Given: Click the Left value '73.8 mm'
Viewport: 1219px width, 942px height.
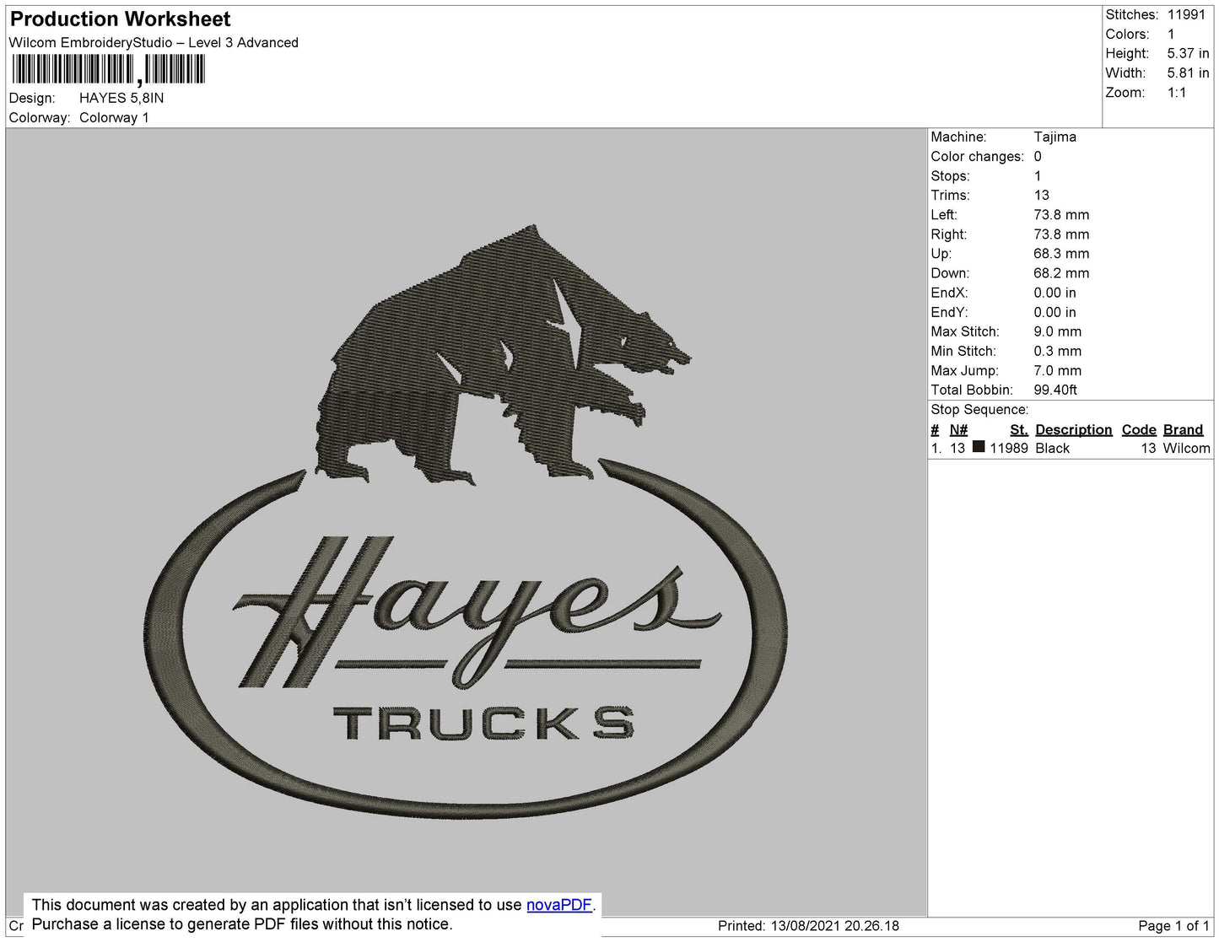Looking at the screenshot, I should [1061, 215].
